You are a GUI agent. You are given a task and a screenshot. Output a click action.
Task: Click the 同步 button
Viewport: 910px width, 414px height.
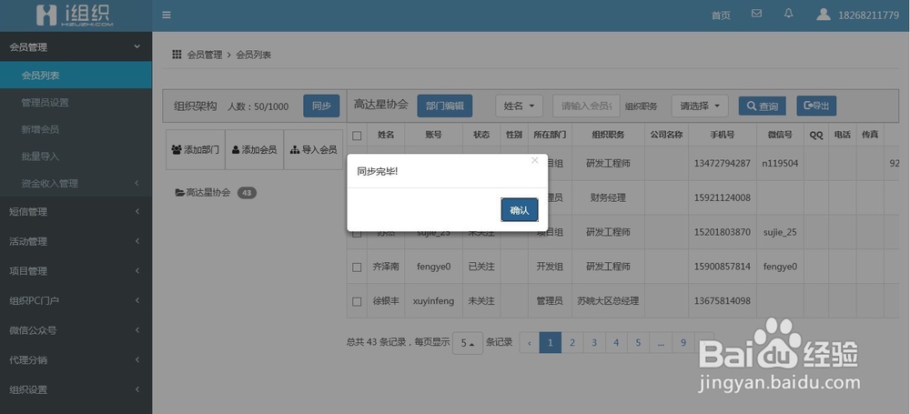321,106
